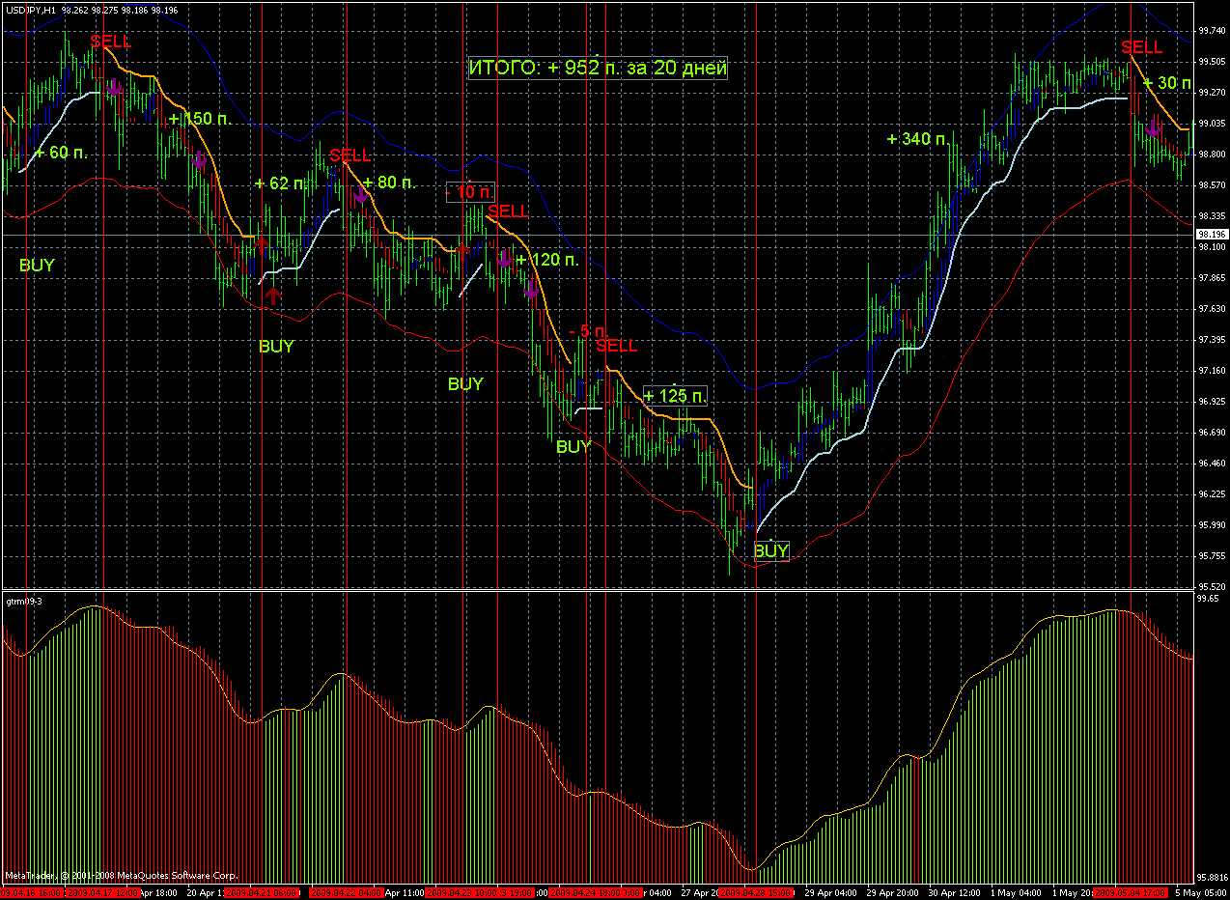1230x900 pixels.
Task: Click the + 120 п. profit label
Action: (x=546, y=260)
